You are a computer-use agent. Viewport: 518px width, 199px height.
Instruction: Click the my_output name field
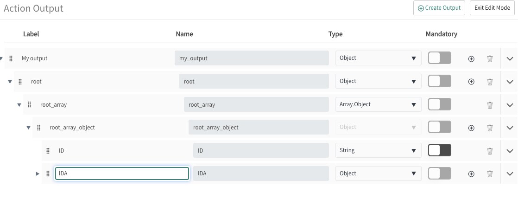pyautogui.click(x=252, y=58)
